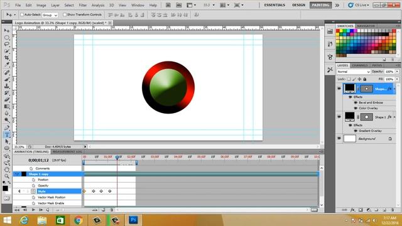
Task: Select the Blur tool
Action: pyautogui.click(x=7, y=113)
